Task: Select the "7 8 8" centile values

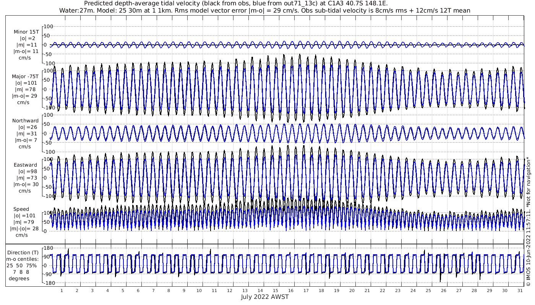Action: tap(21, 272)
